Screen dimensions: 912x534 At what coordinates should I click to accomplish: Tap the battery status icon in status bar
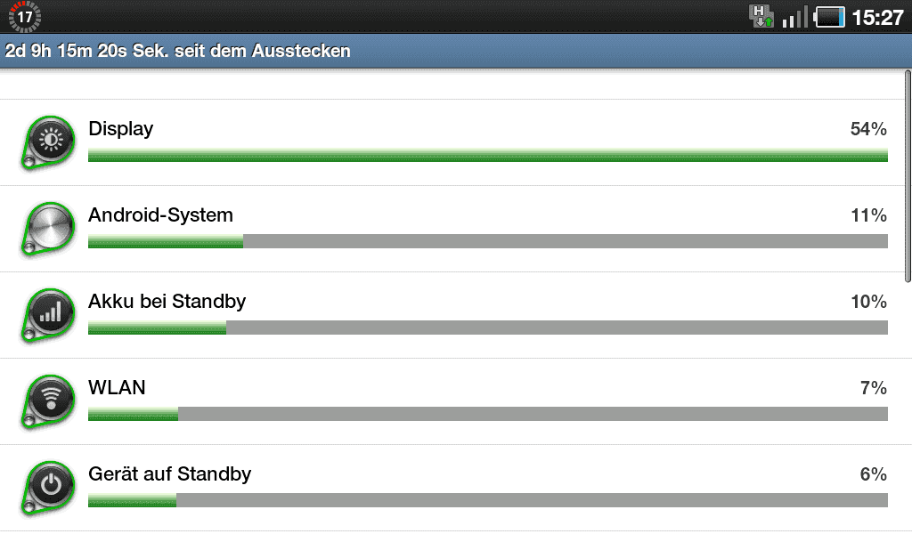(829, 17)
